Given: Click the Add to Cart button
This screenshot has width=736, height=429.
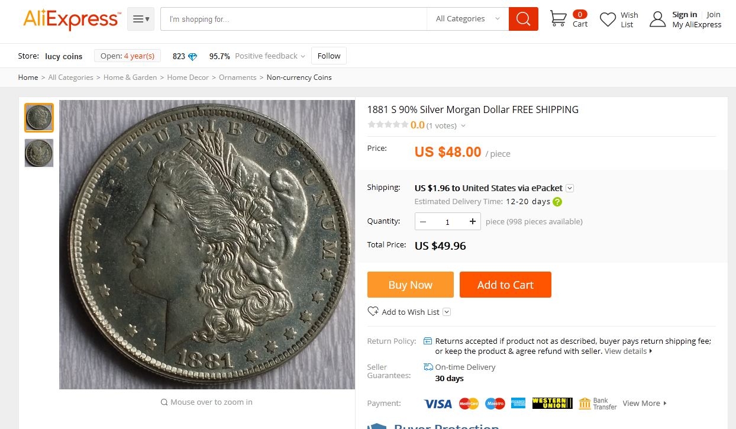Looking at the screenshot, I should 505,285.
